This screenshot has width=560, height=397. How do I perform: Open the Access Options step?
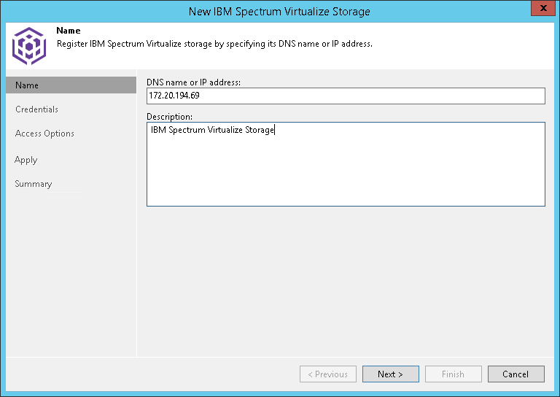click(x=44, y=134)
